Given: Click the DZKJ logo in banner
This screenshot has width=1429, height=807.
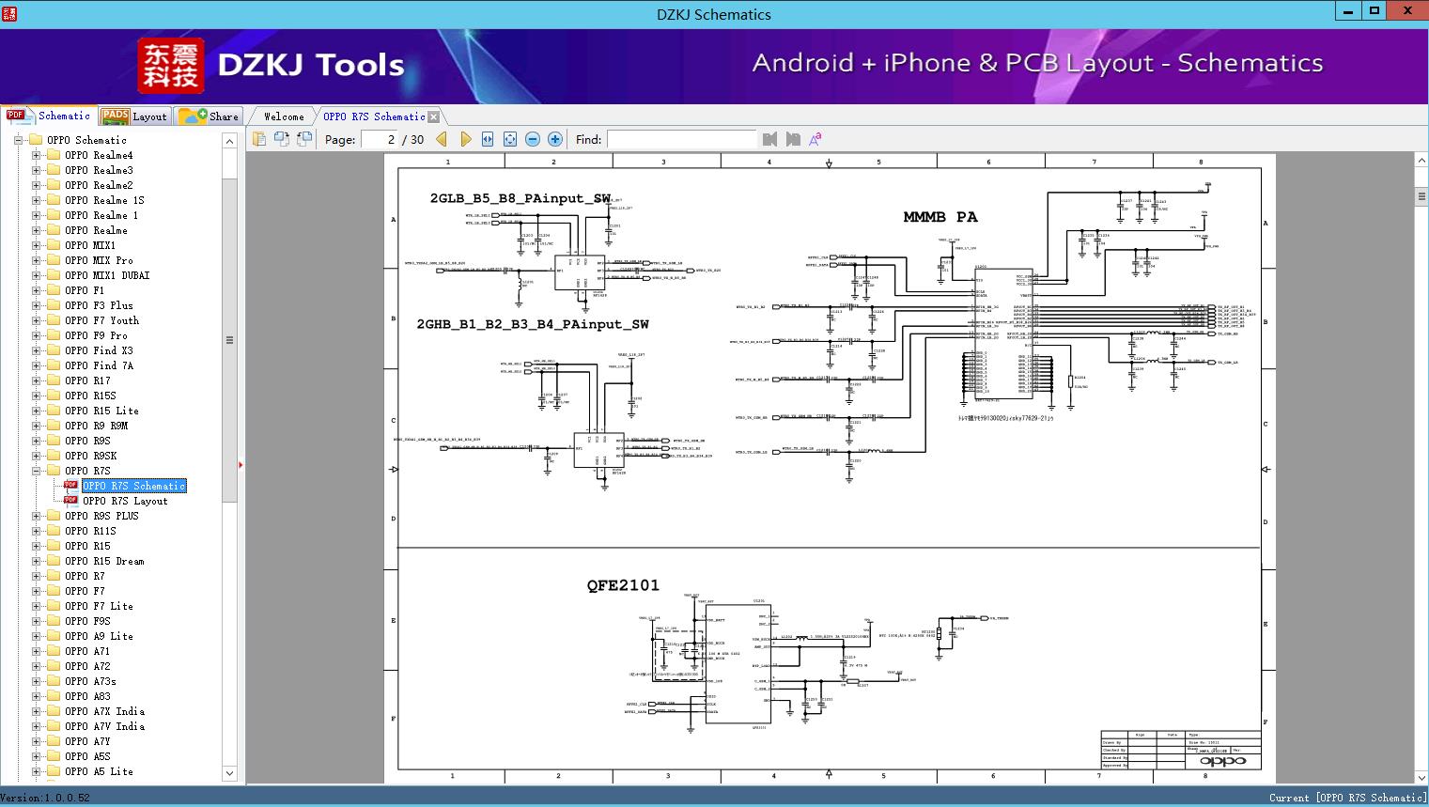Looking at the screenshot, I should [x=171, y=65].
